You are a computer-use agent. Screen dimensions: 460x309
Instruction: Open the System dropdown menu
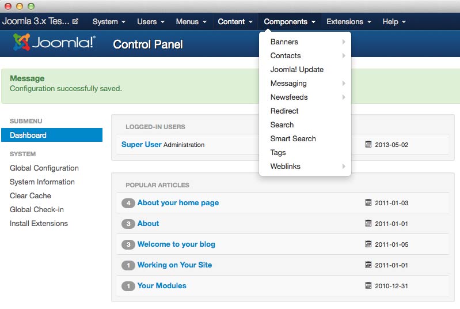[109, 22]
